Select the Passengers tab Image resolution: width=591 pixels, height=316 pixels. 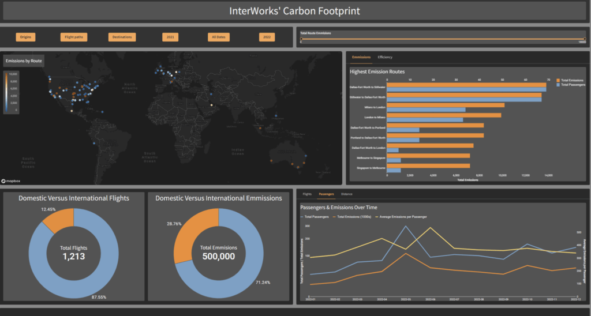(327, 194)
